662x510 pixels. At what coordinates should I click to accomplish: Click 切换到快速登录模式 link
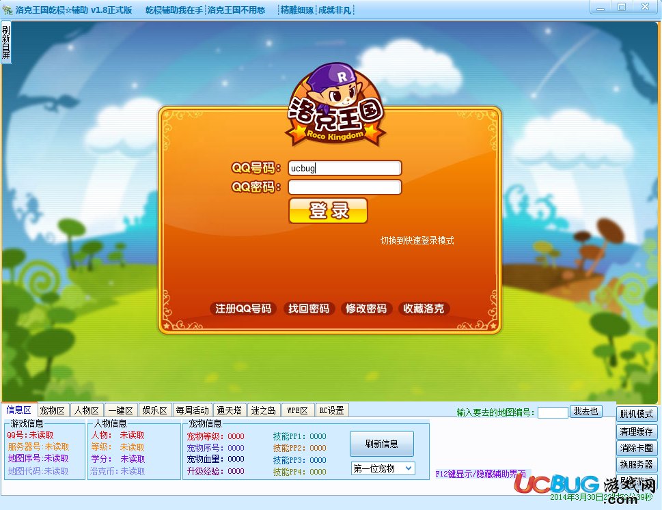[x=417, y=240]
